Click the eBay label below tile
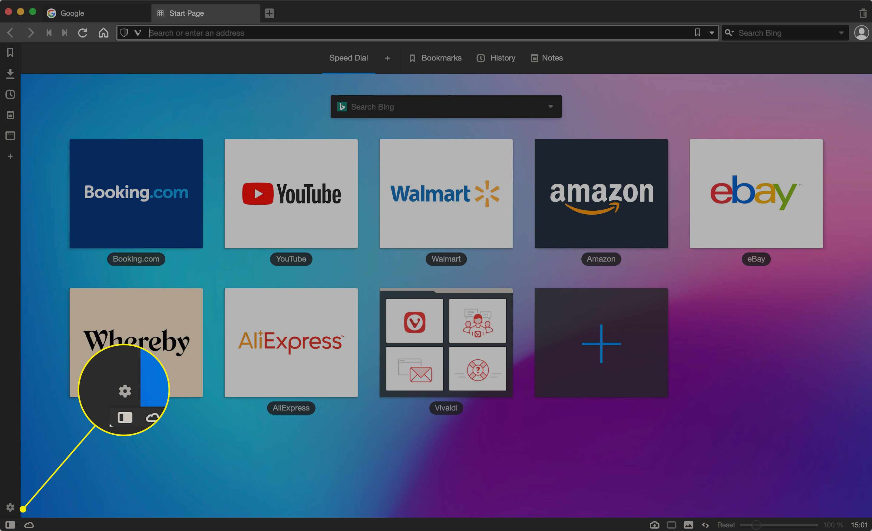The width and height of the screenshot is (872, 531). point(756,259)
